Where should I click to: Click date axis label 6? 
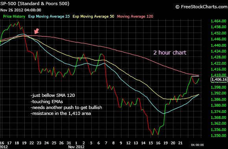99,143
